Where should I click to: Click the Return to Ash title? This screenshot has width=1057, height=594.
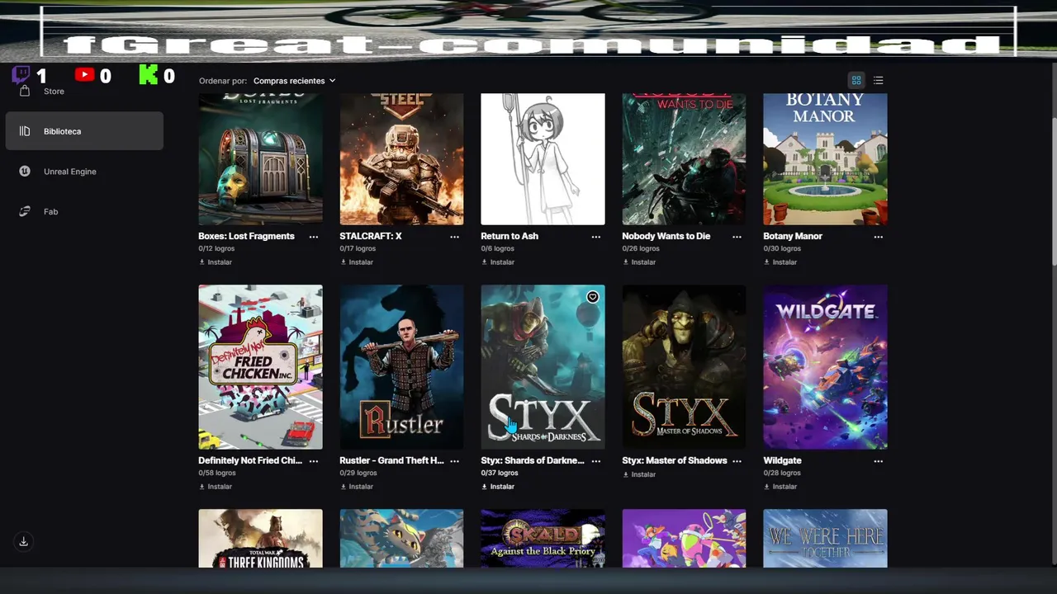click(x=510, y=236)
